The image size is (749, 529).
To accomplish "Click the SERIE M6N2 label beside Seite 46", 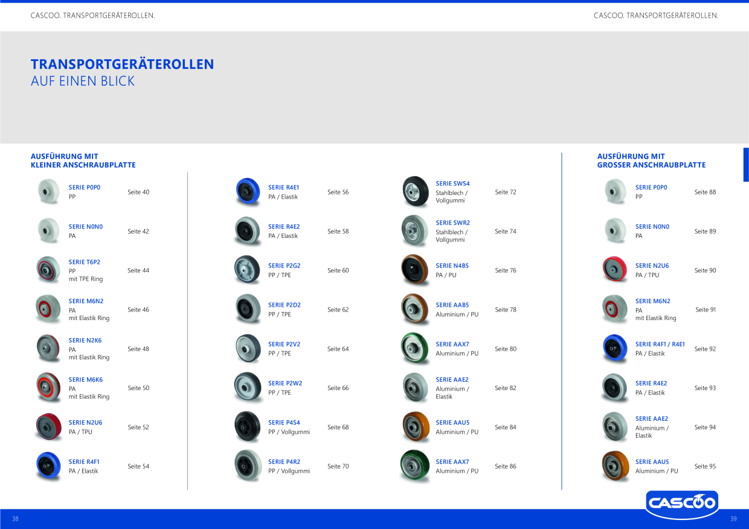I will (x=86, y=301).
